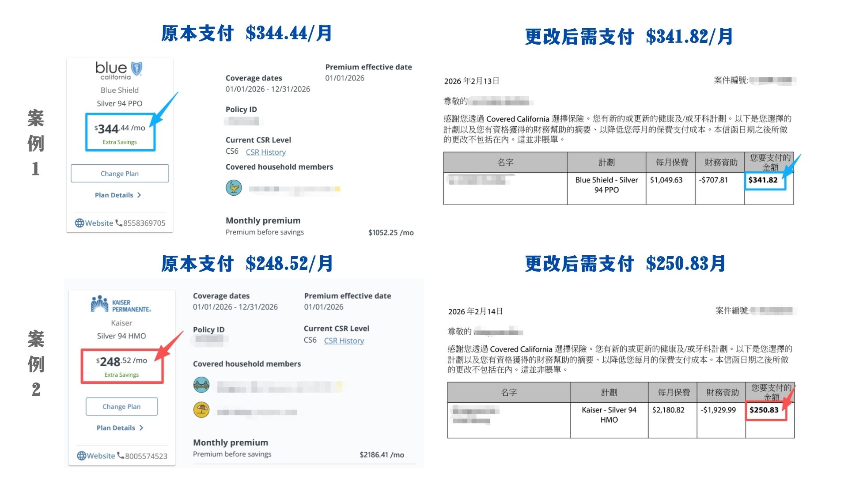Image resolution: width=848 pixels, height=477 pixels.
Task: Open CSR History link in case 2
Action: [x=344, y=341]
